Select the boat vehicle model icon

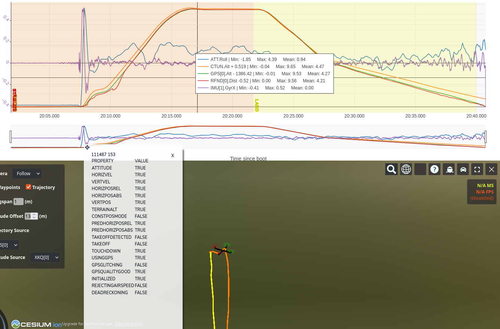(x=449, y=169)
